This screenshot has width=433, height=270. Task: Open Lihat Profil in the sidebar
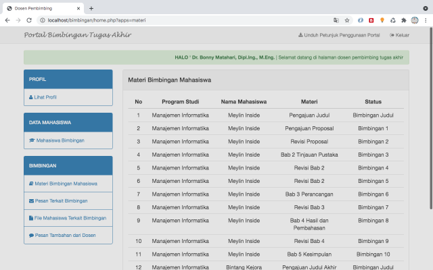pyautogui.click(x=45, y=97)
